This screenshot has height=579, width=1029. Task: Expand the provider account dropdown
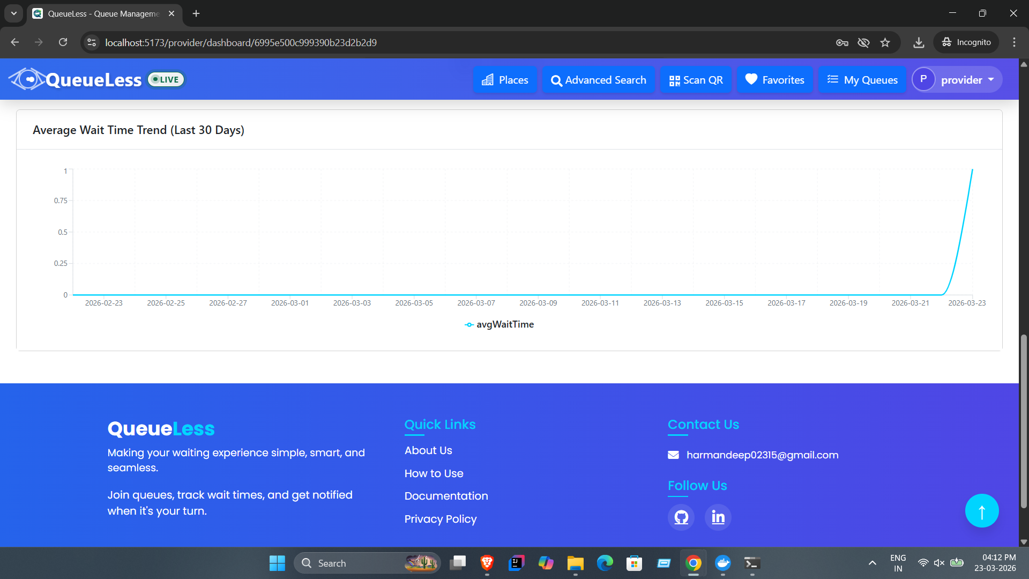957,80
